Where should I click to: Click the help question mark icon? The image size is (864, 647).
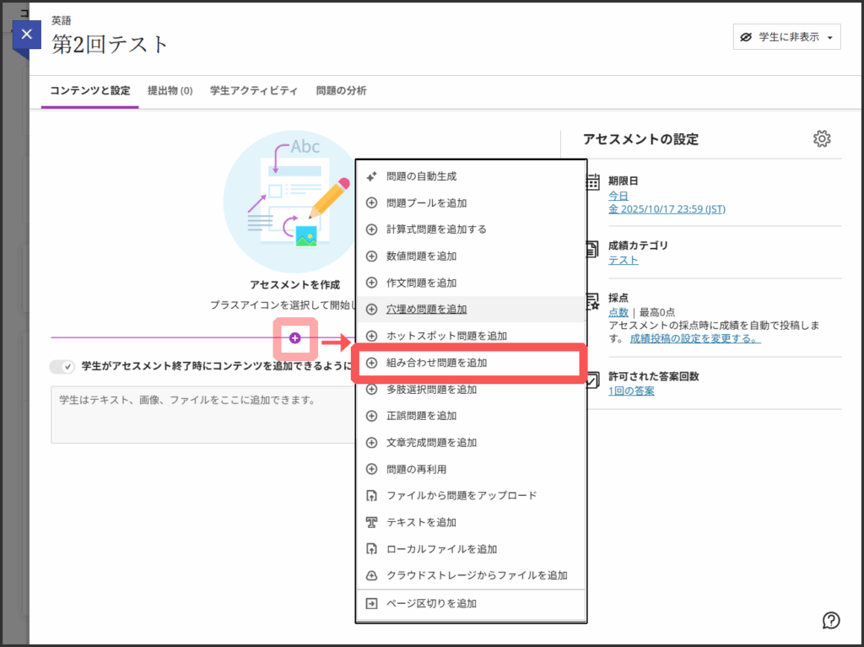(x=831, y=621)
